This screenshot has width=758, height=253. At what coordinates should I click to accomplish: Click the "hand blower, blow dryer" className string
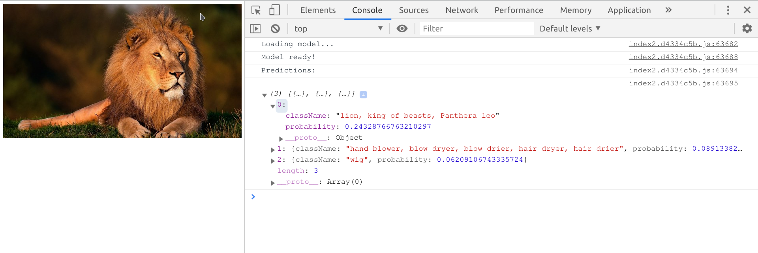pyautogui.click(x=484, y=149)
